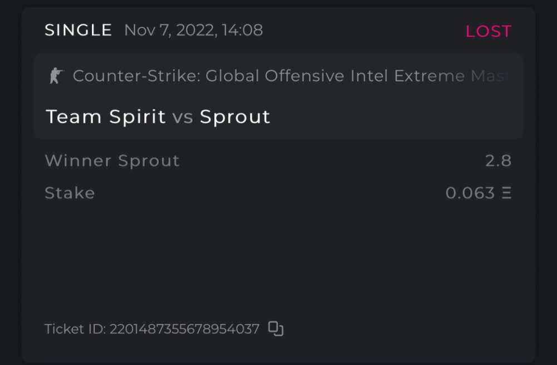Click the Counter-Strike soldier game icon
This screenshot has width=557, height=365.
pyautogui.click(x=56, y=76)
